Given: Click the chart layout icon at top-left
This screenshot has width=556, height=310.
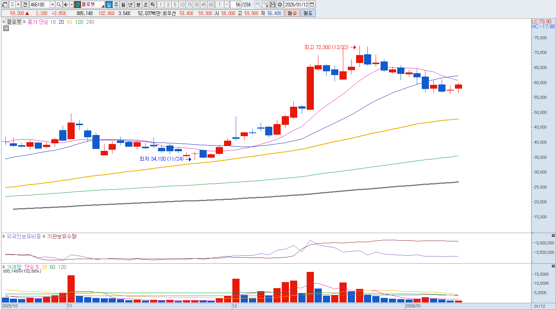Looking at the screenshot, I should click(5, 5).
